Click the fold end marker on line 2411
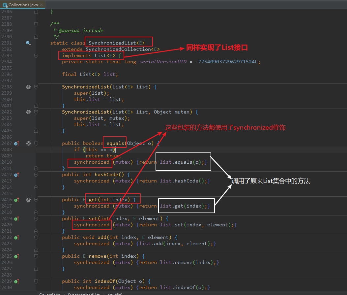 click(x=36, y=168)
